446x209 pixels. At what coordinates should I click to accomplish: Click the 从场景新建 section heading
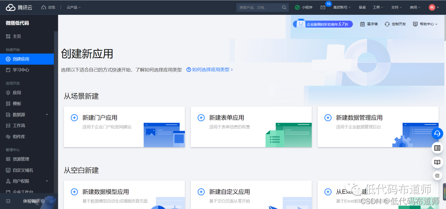coord(81,96)
